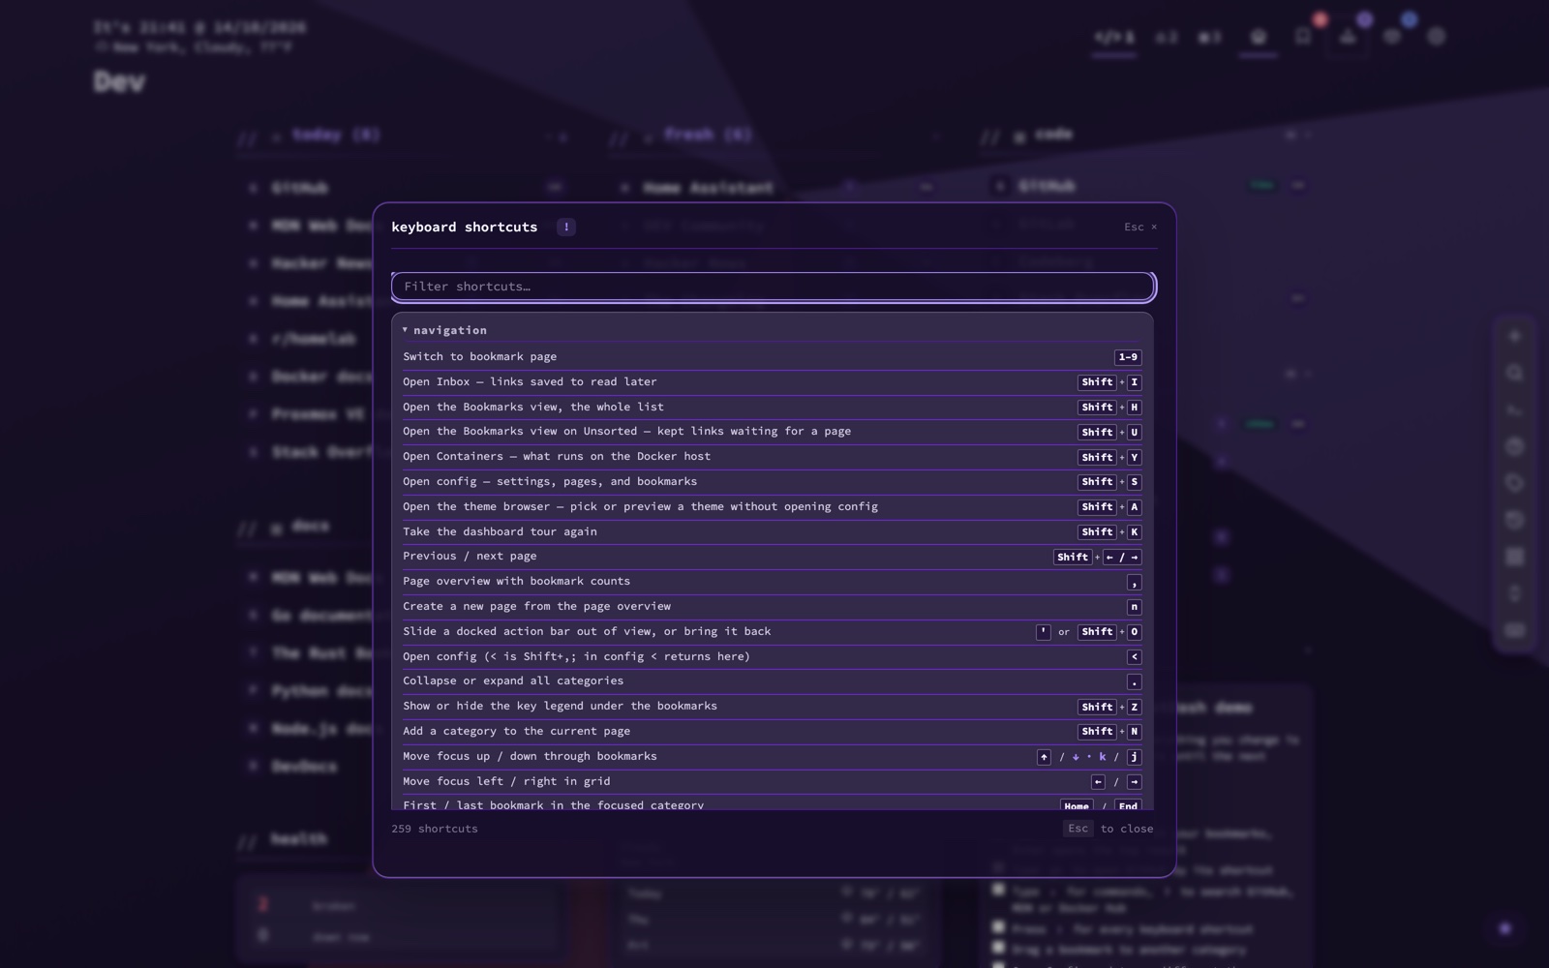
Task: Switch to the '</> 1' page tab behind the dialog
Action: tap(1114, 38)
